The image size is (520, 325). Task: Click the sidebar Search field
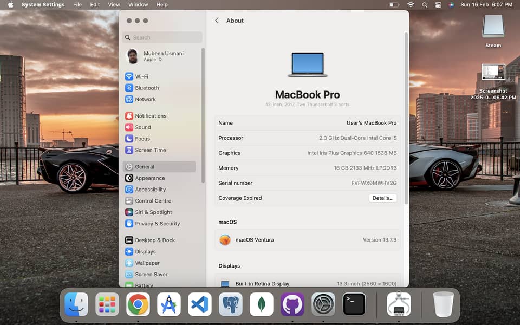click(x=162, y=37)
